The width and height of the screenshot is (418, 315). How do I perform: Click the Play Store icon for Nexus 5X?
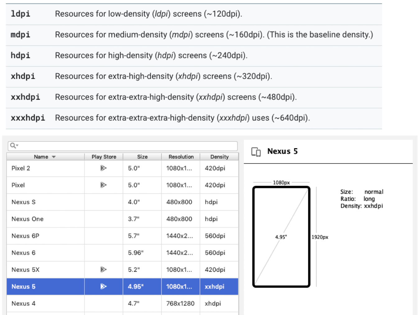click(103, 270)
